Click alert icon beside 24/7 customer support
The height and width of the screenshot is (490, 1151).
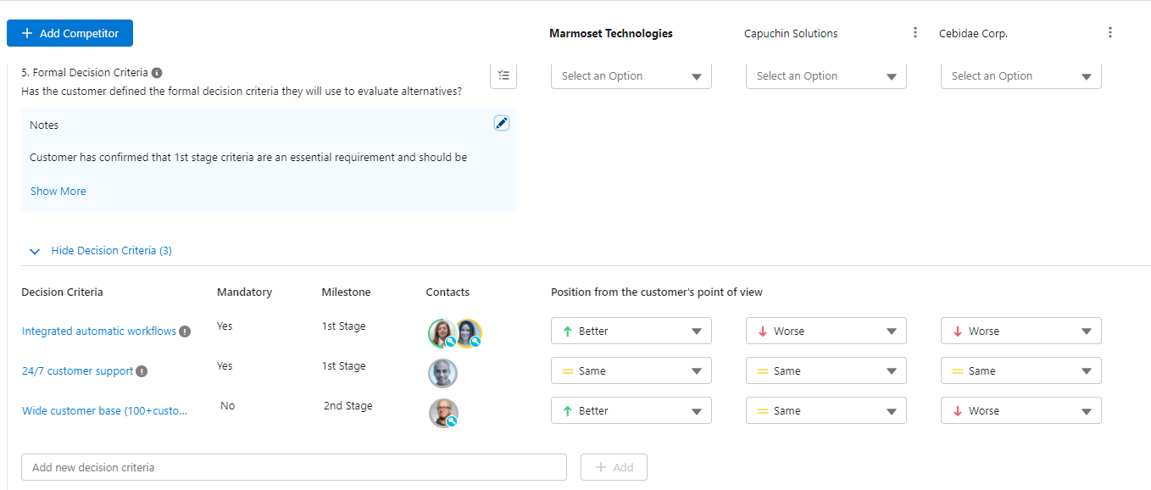click(142, 371)
